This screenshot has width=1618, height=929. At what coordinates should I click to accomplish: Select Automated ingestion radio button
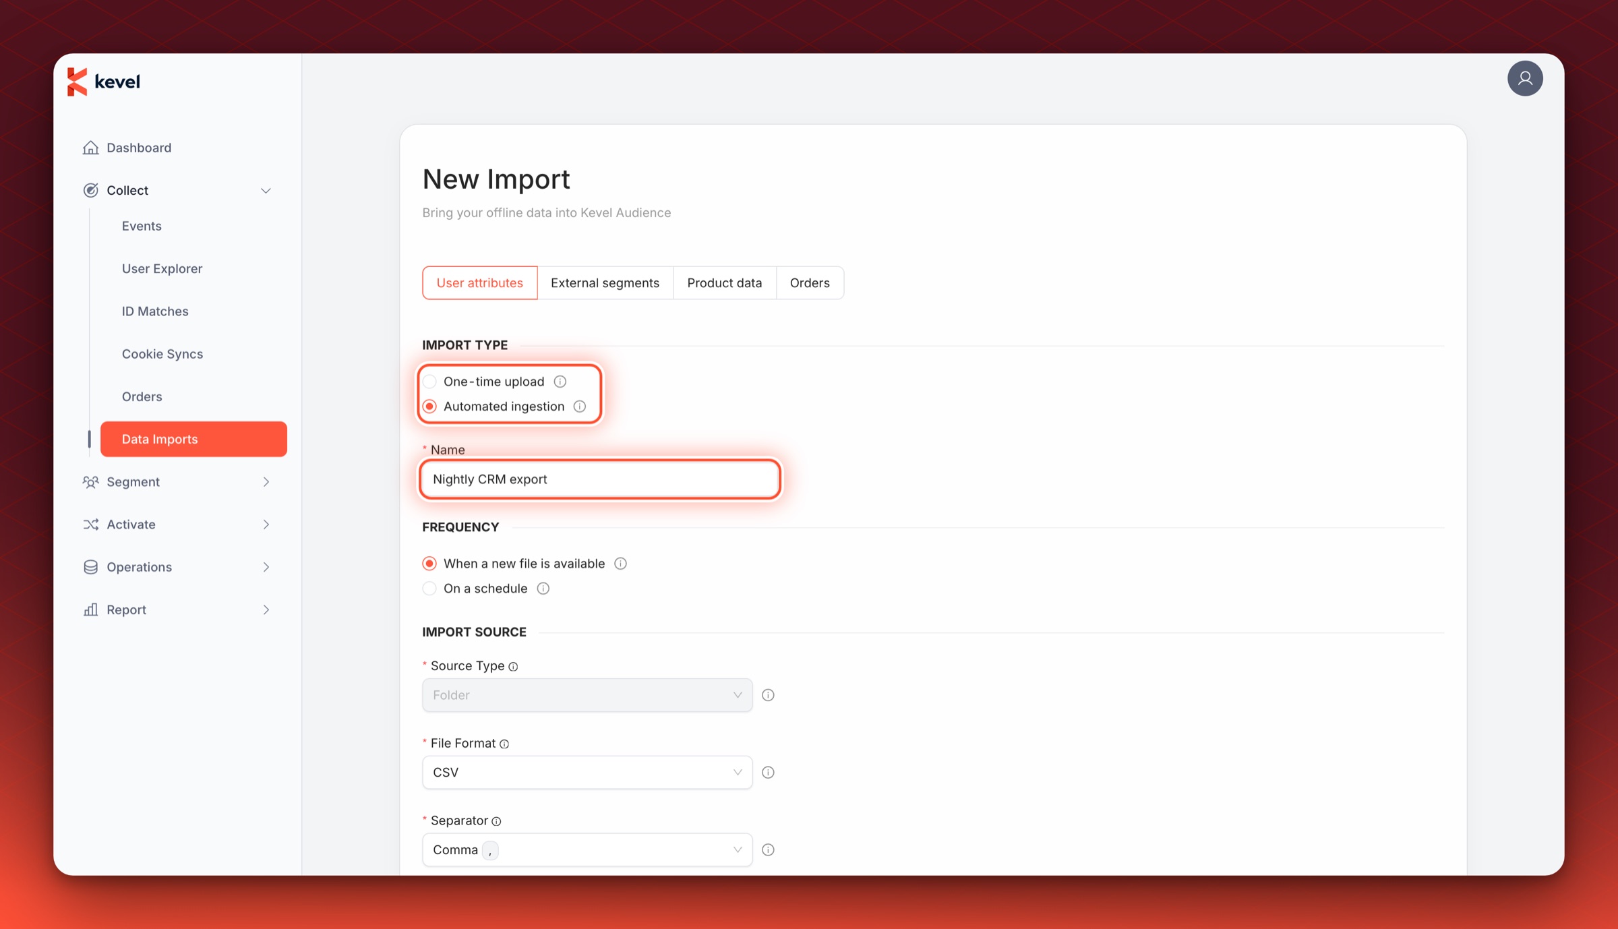(x=429, y=407)
